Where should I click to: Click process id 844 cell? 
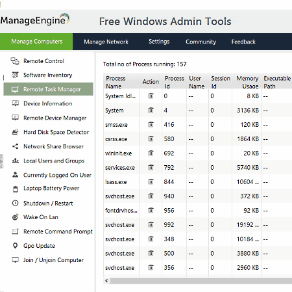169,182
